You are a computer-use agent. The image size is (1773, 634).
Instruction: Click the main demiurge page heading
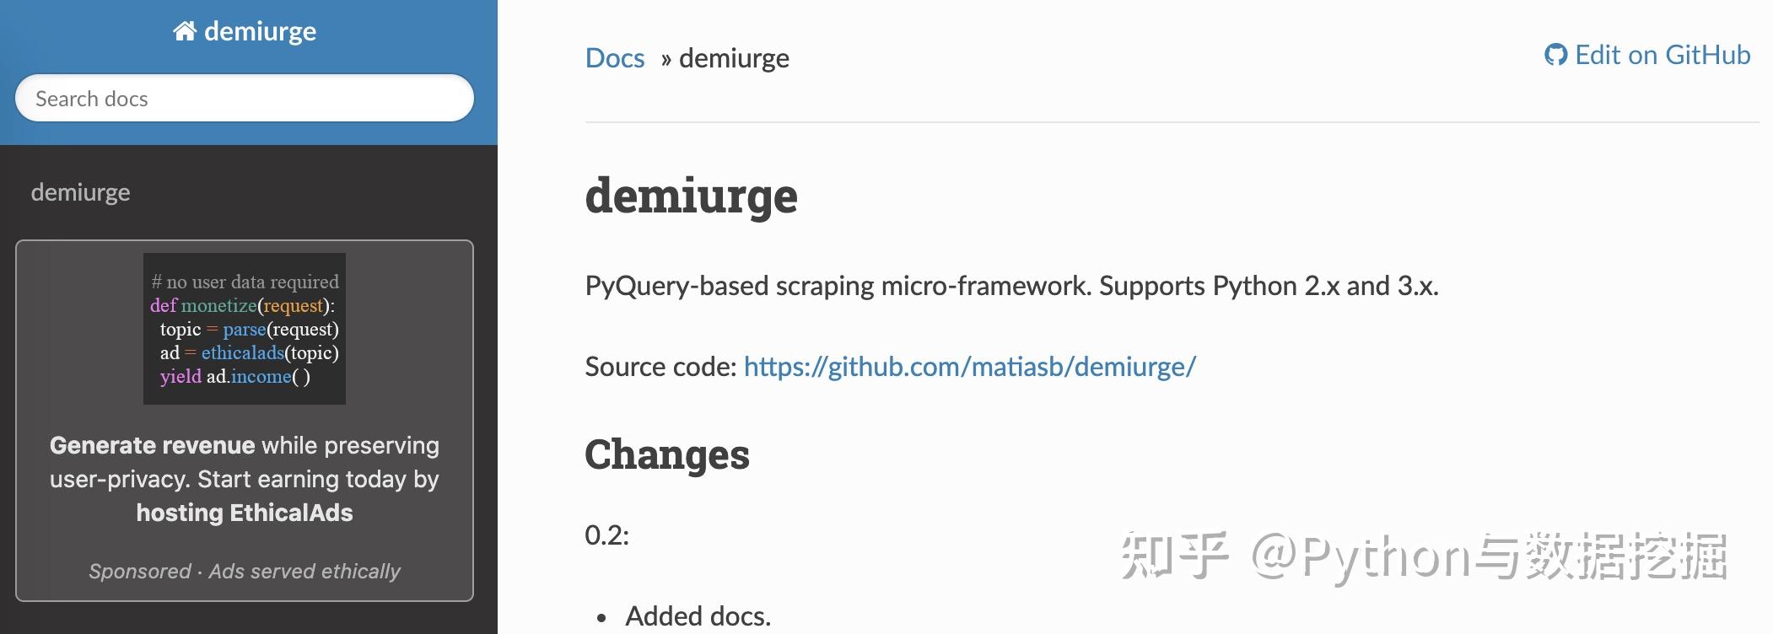tap(691, 196)
